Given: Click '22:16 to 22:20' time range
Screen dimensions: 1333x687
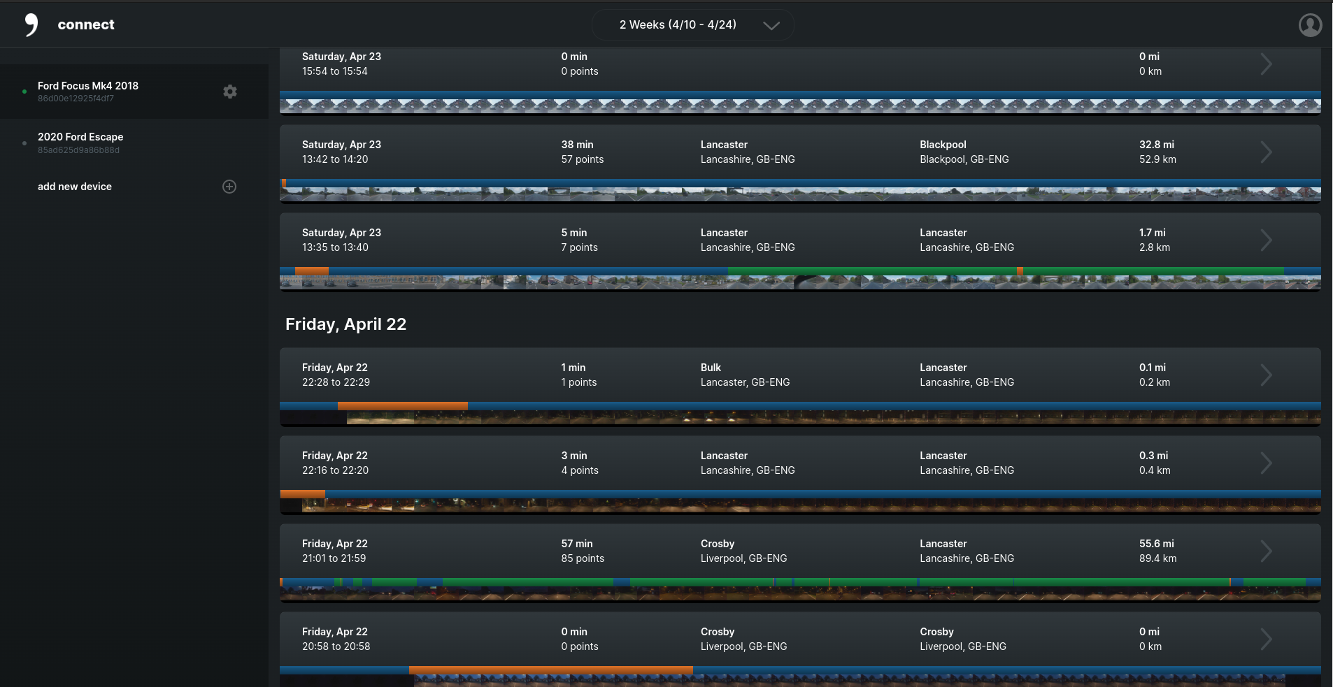Looking at the screenshot, I should [x=335, y=470].
